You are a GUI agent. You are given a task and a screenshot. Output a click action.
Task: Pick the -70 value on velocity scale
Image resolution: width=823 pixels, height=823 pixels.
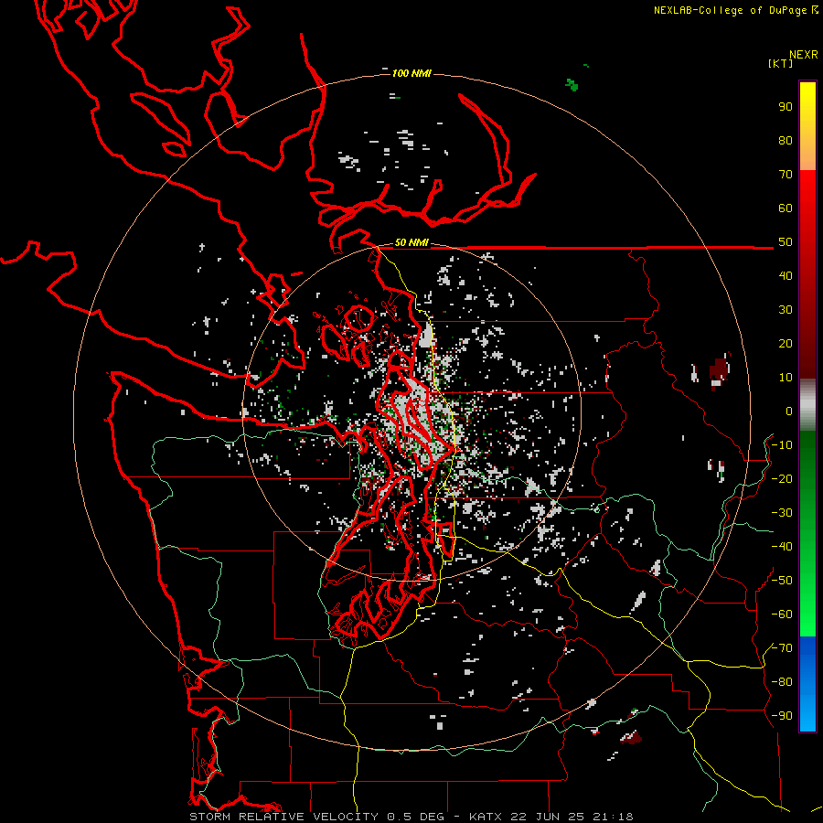782,648
